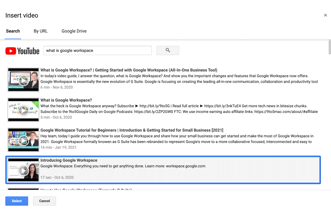Click the Cancel button
The width and height of the screenshot is (331, 211).
point(44,201)
